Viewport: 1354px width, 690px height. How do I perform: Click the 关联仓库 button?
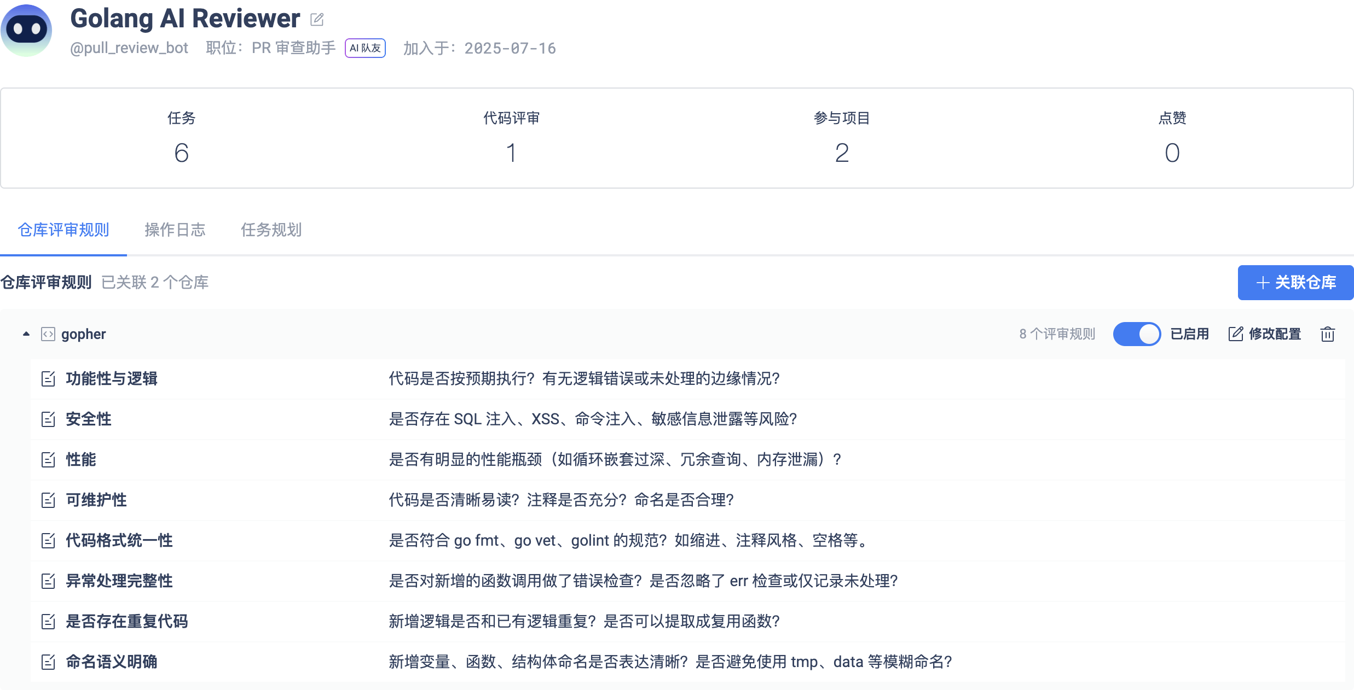(x=1295, y=283)
